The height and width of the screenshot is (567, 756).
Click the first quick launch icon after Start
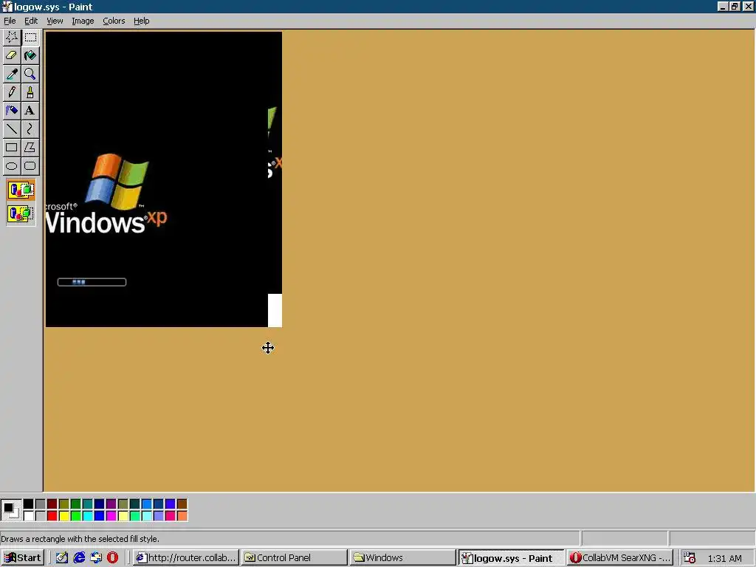62,558
